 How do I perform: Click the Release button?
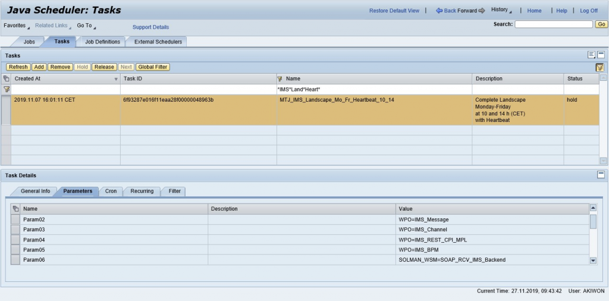pos(105,67)
